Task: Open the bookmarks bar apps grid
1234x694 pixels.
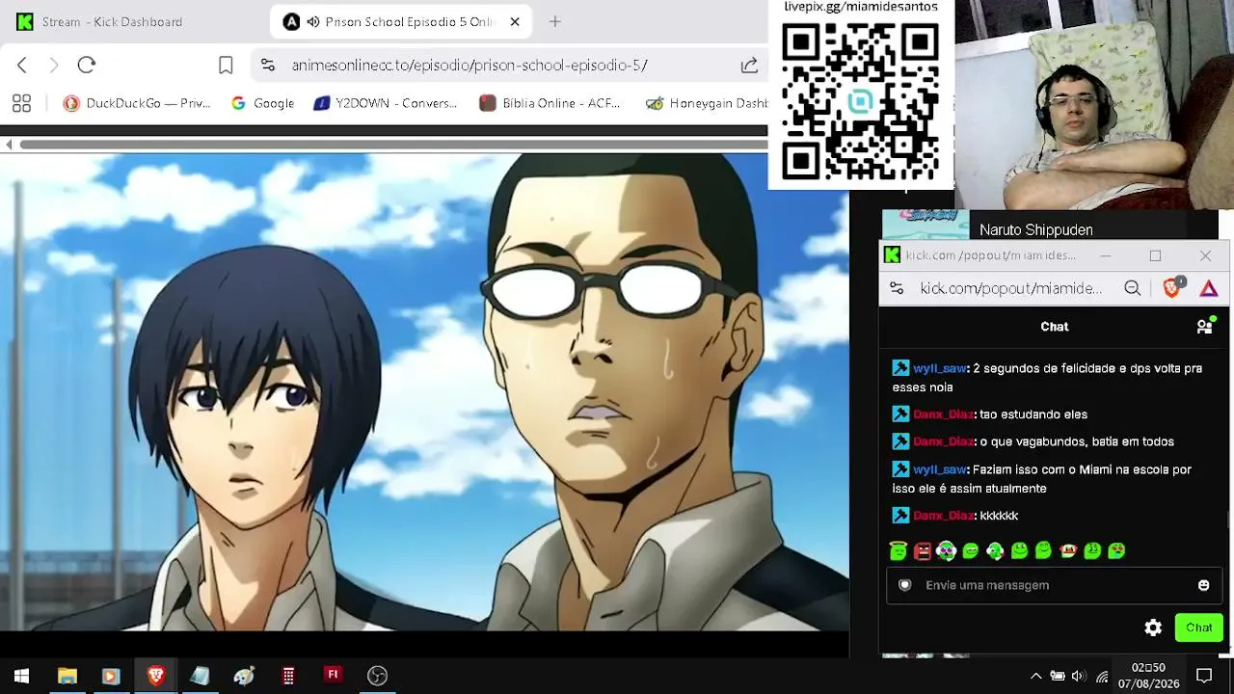Action: (x=21, y=103)
